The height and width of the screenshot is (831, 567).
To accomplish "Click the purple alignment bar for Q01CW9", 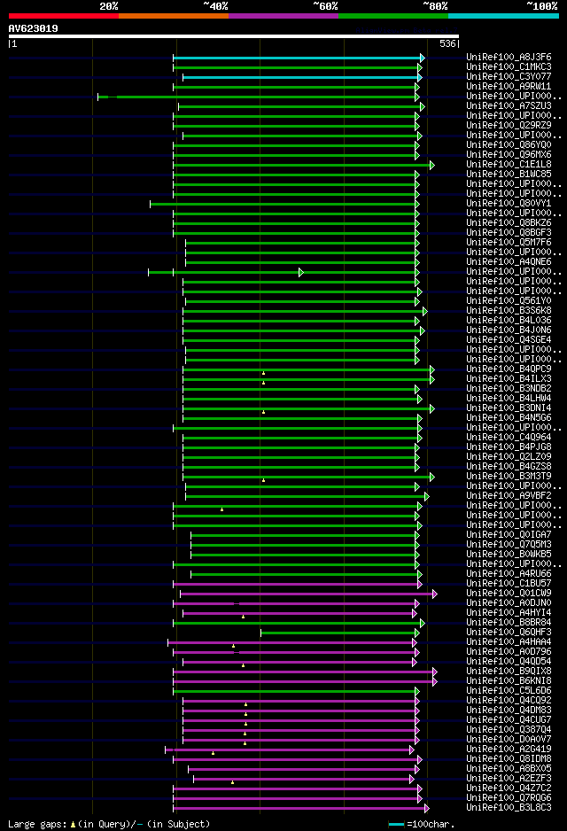I will (x=307, y=594).
